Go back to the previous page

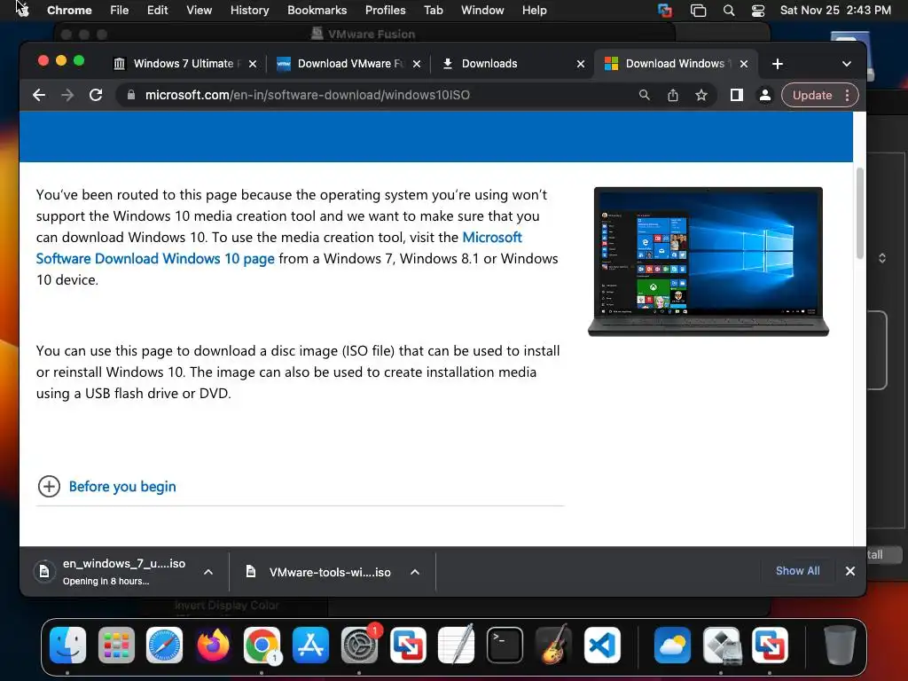tap(39, 95)
